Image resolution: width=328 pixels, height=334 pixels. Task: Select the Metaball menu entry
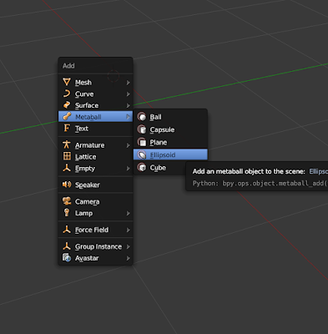coord(95,117)
